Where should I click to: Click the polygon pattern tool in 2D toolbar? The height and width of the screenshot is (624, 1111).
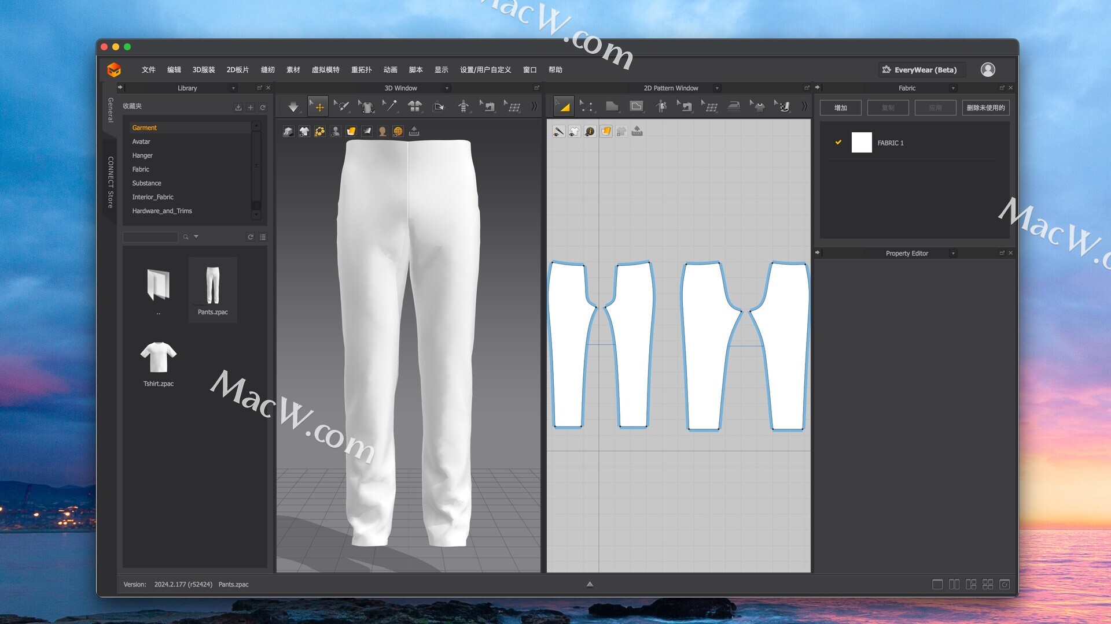[x=612, y=106]
